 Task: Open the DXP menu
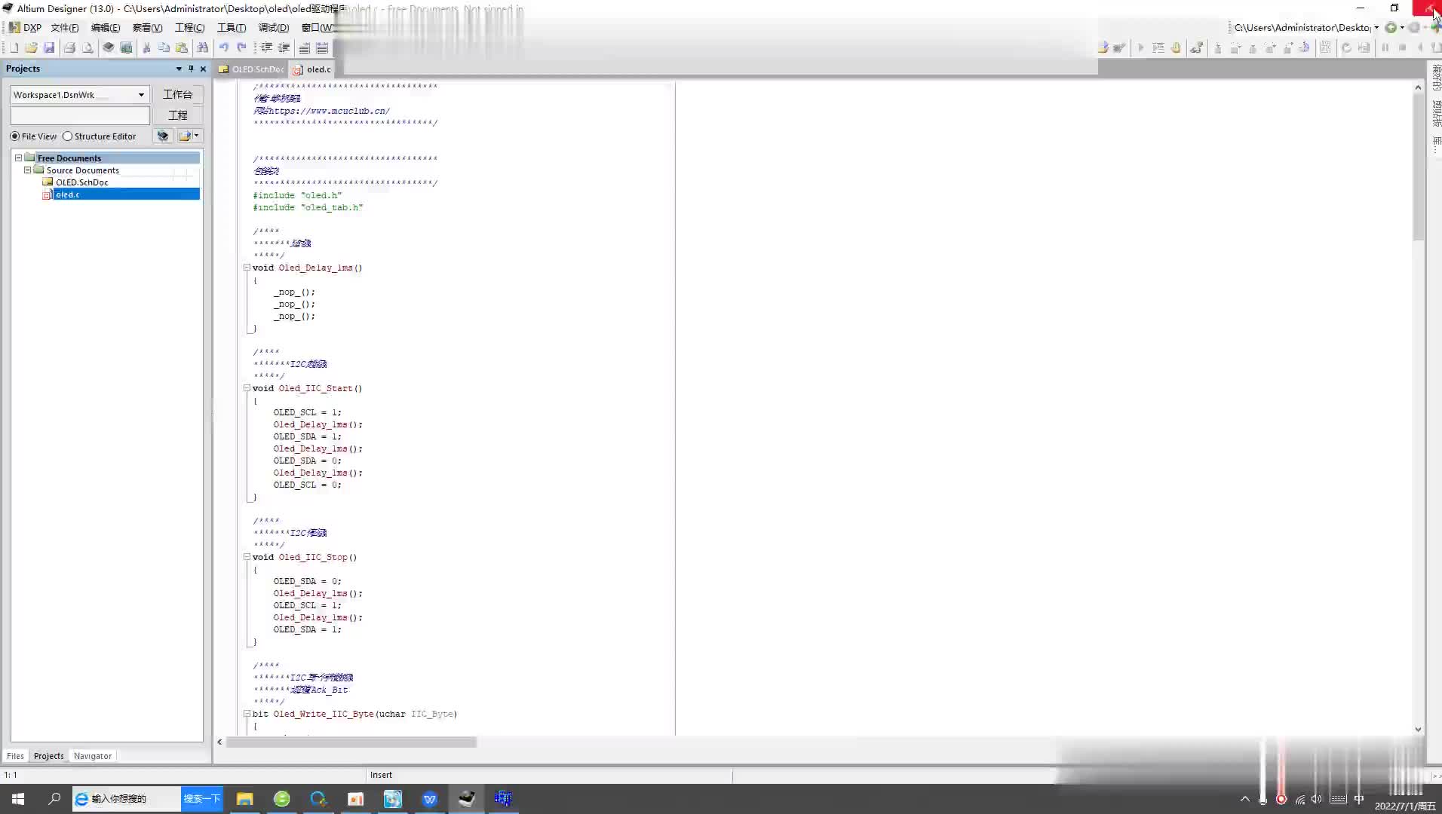click(x=25, y=28)
